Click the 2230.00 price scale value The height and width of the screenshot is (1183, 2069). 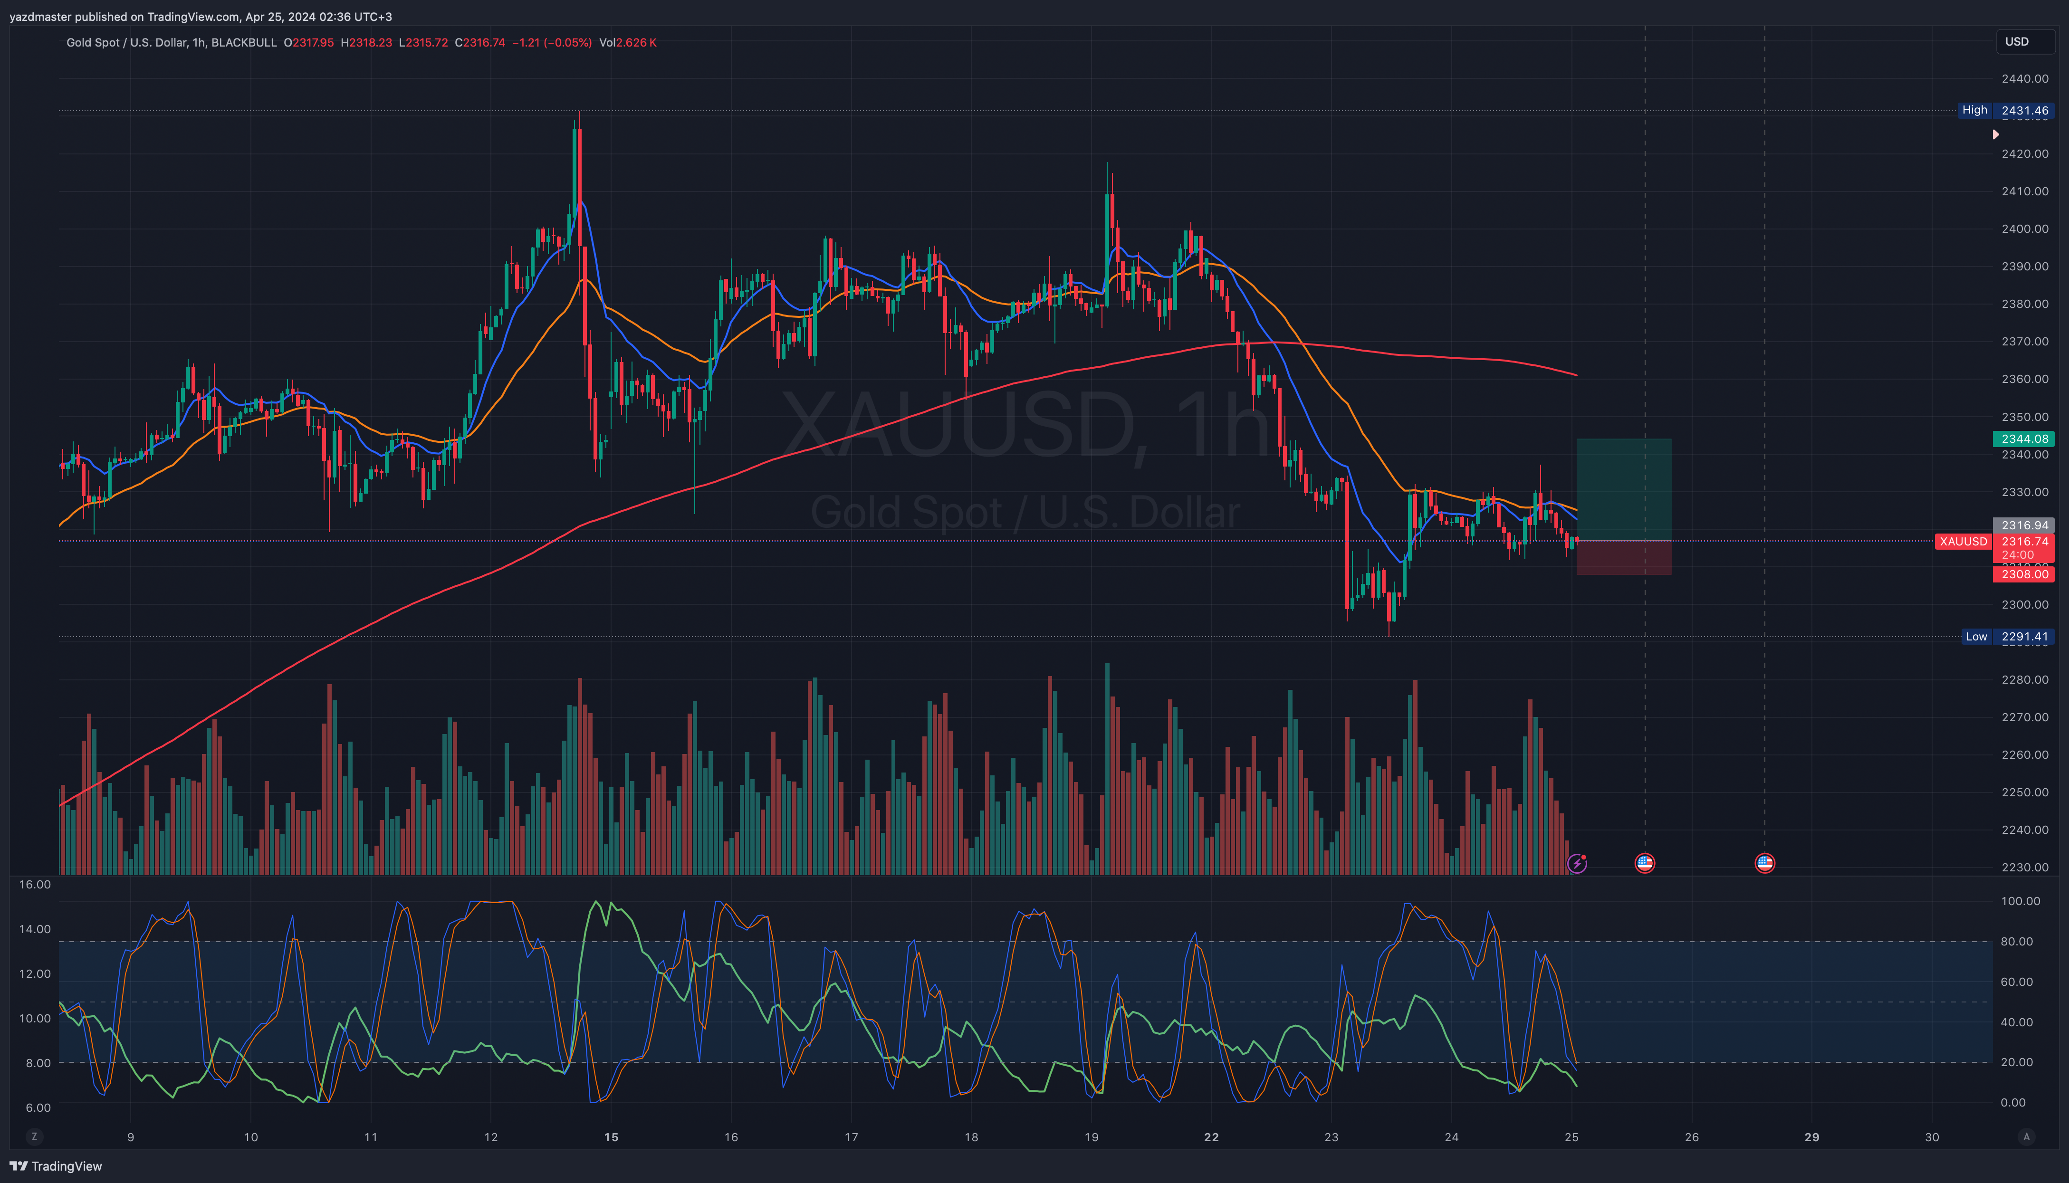click(2024, 867)
